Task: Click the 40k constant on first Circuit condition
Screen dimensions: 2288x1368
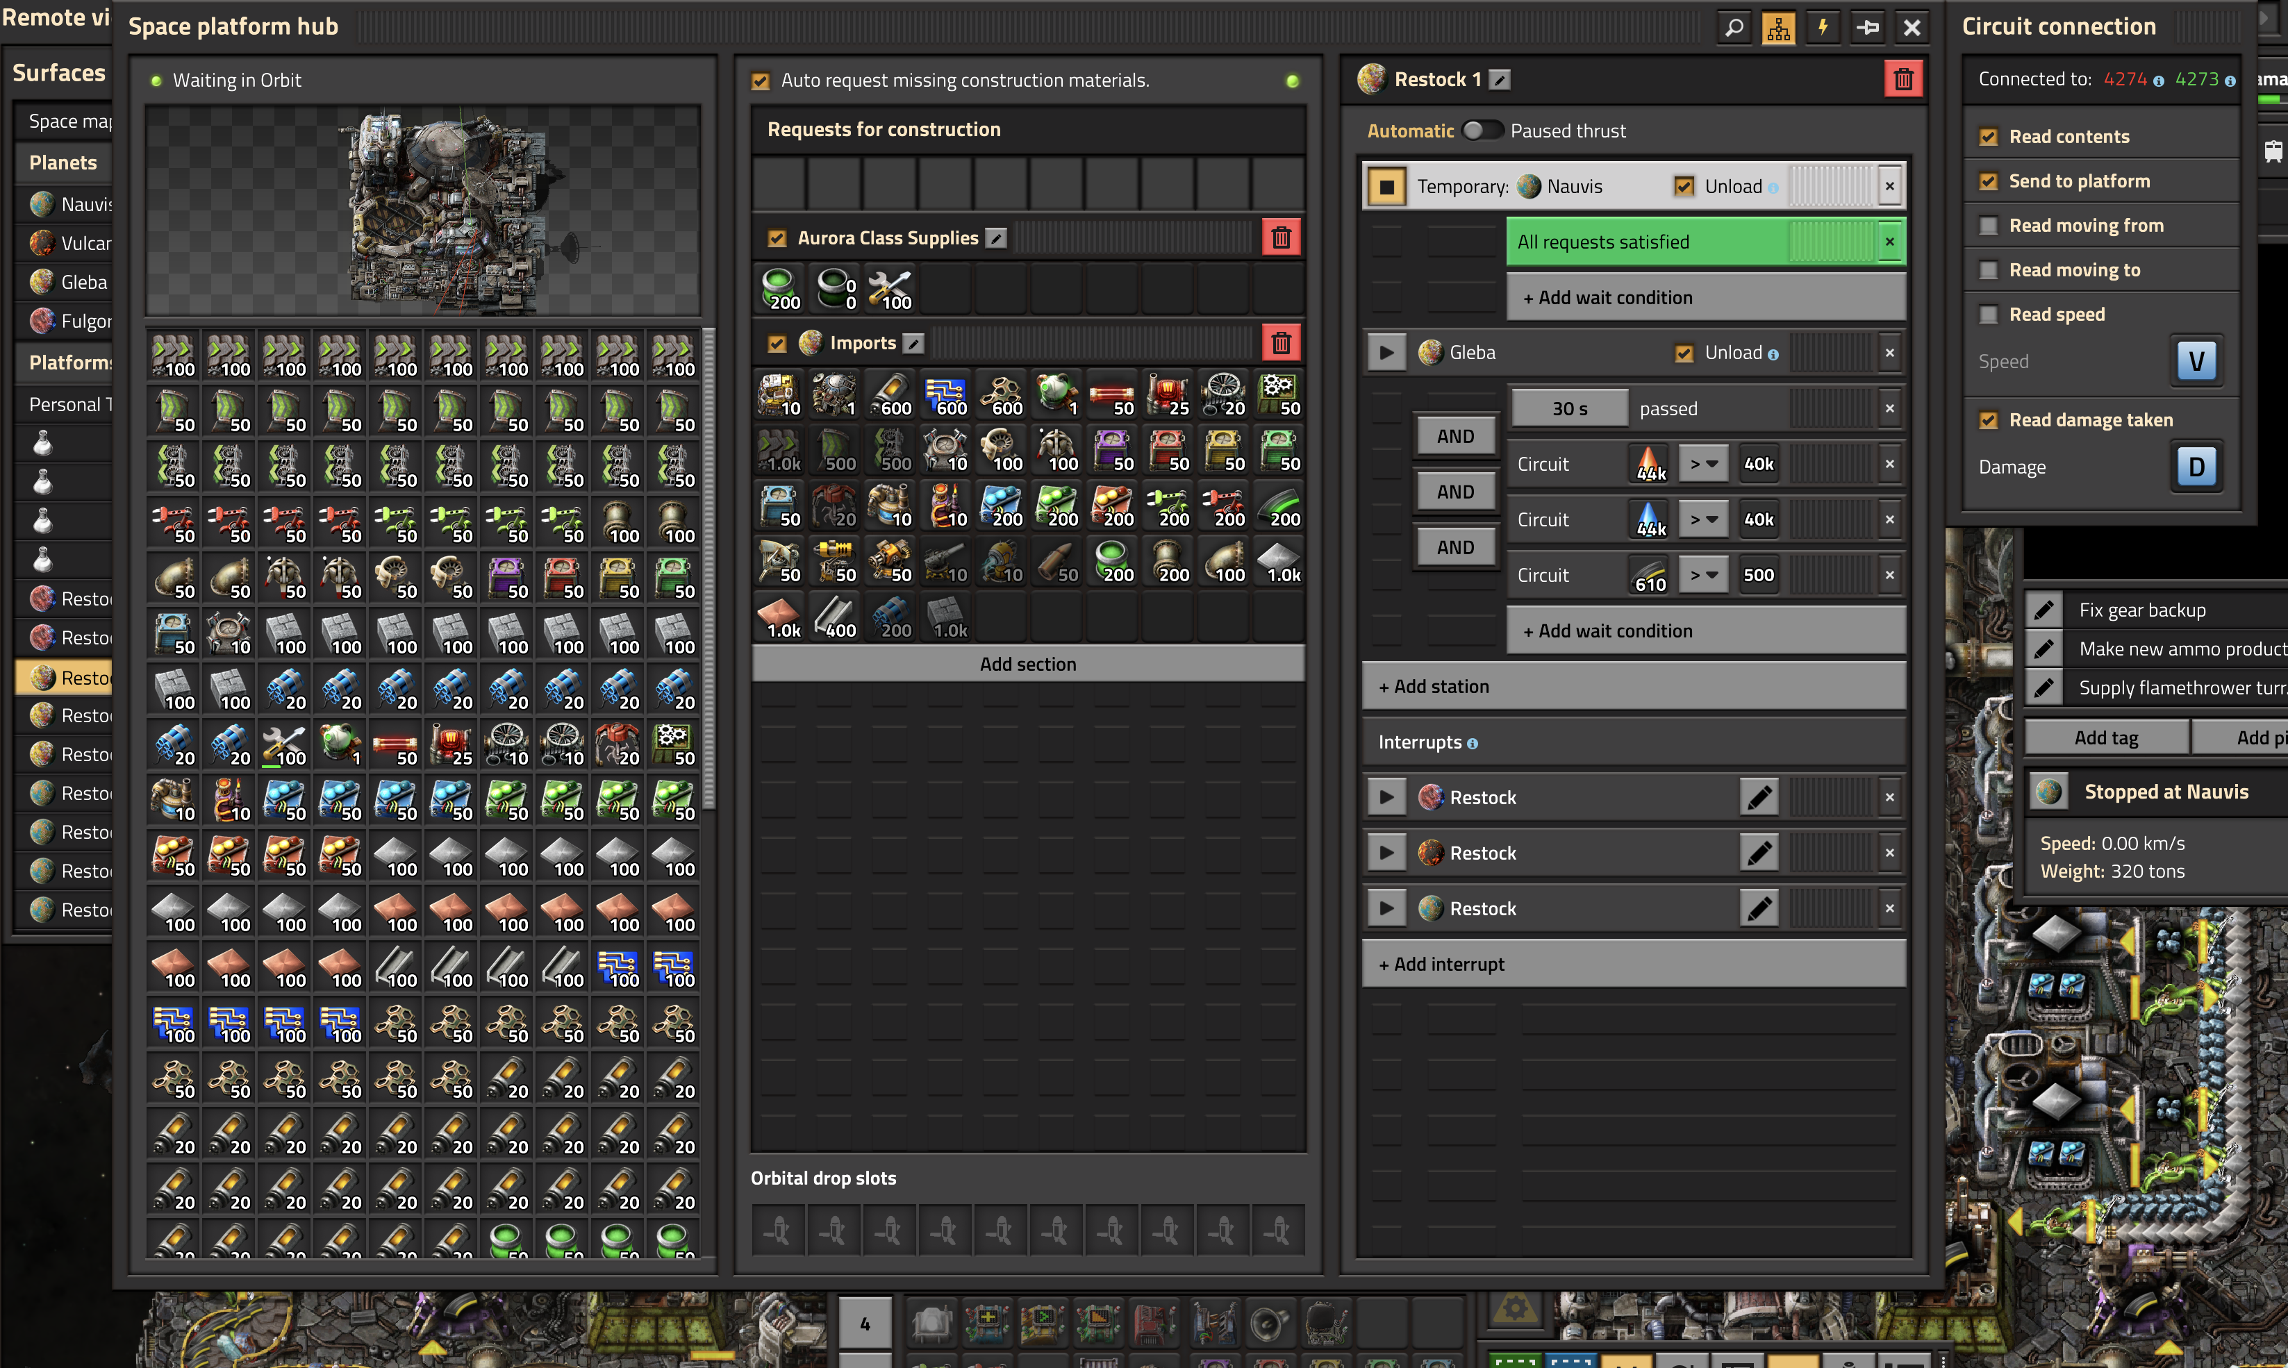Action: point(1758,465)
